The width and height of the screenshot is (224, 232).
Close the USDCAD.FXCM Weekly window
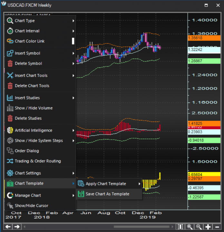pyautogui.click(x=218, y=5)
